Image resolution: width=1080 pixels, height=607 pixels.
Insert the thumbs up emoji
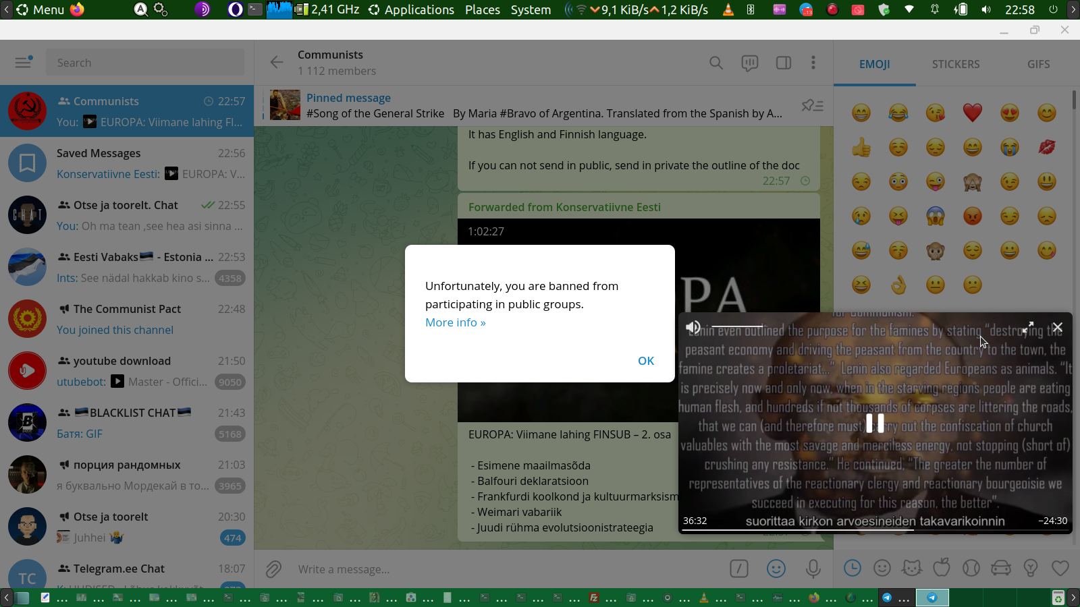pyautogui.click(x=861, y=147)
